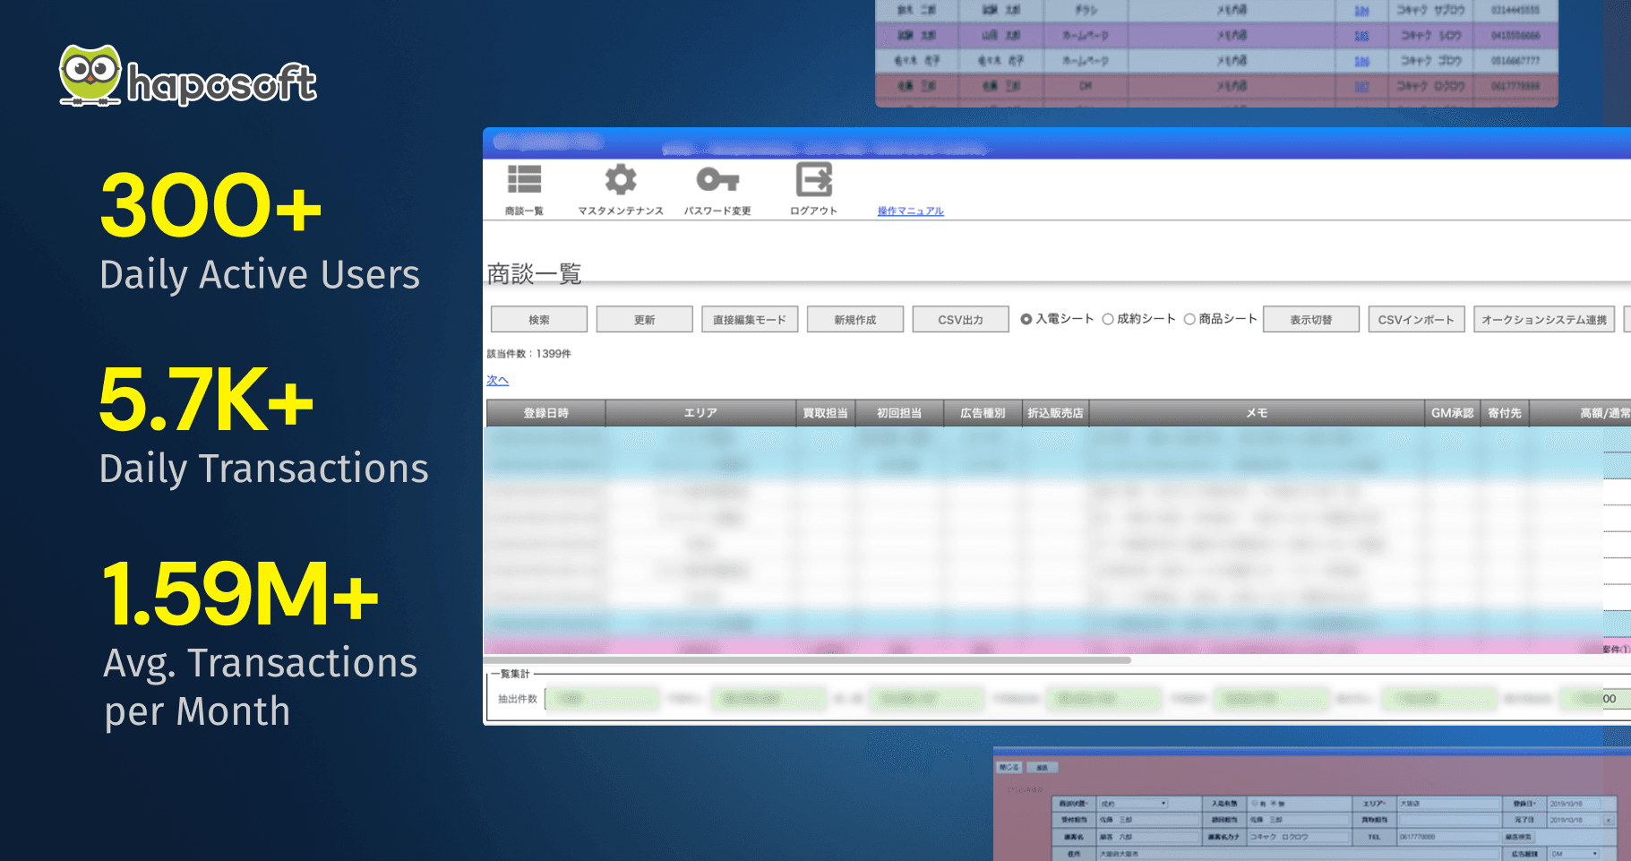1631x861 pixels.
Task: Close the detail form with 閉じる
Action: pos(1009,767)
